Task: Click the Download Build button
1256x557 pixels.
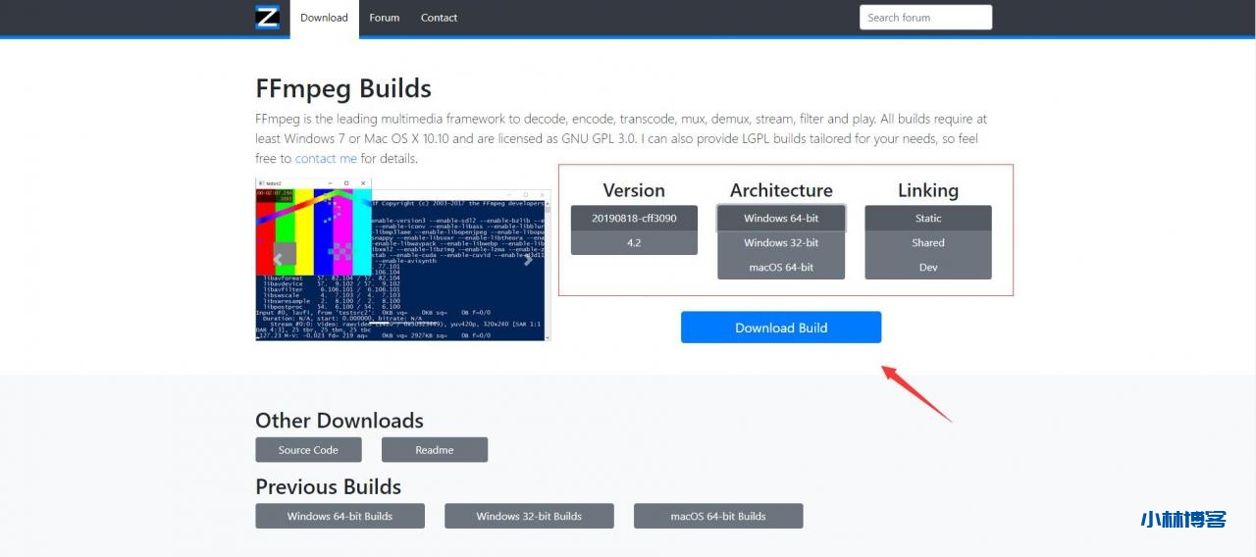Action: click(x=781, y=328)
